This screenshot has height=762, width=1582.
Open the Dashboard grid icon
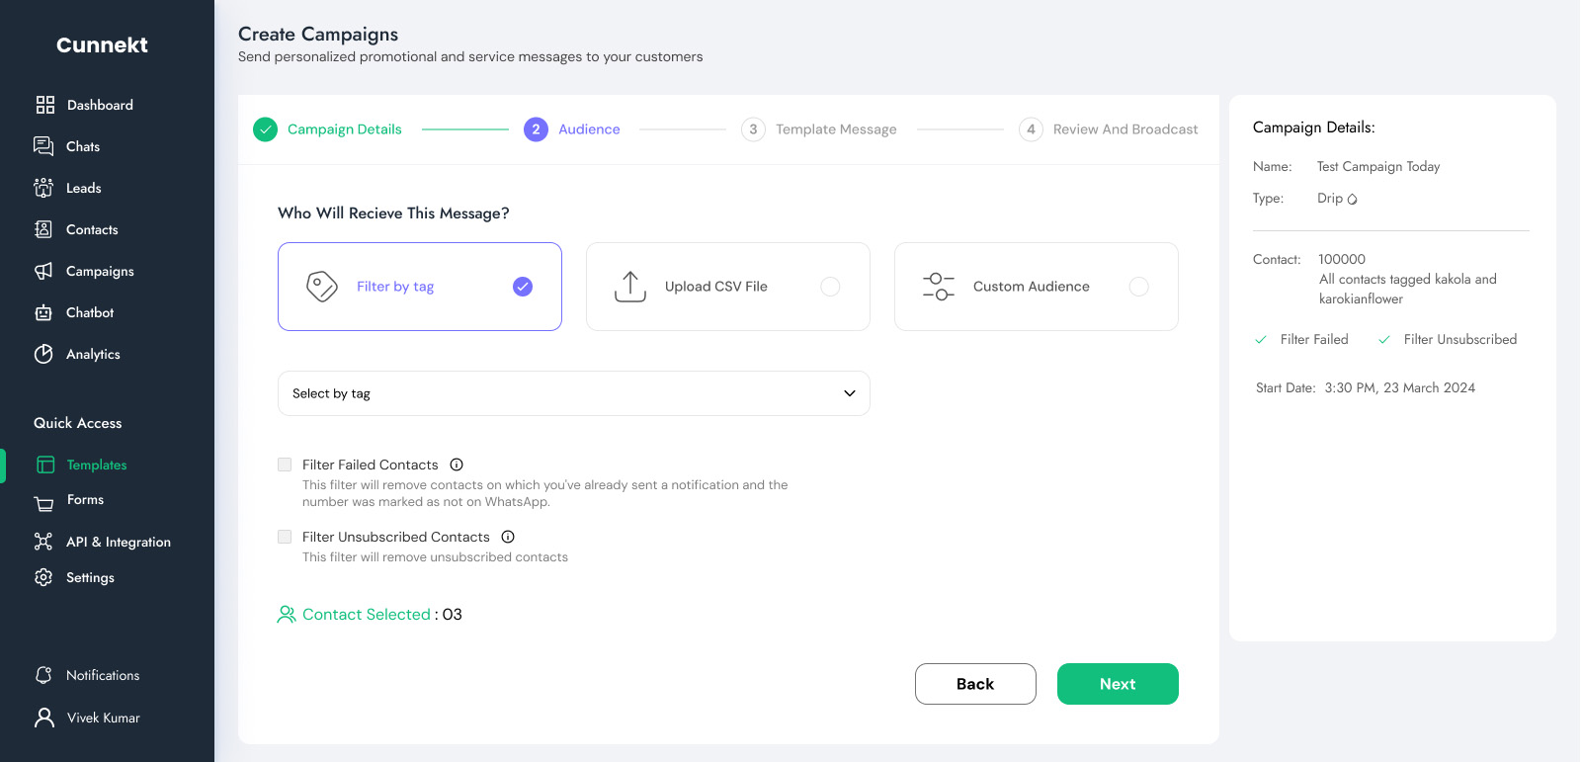pos(45,105)
